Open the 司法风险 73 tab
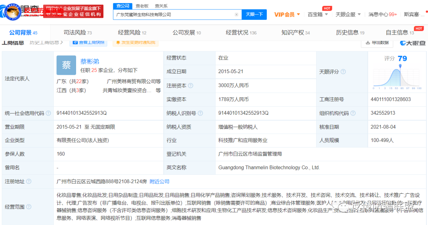 pyautogui.click(x=78, y=33)
